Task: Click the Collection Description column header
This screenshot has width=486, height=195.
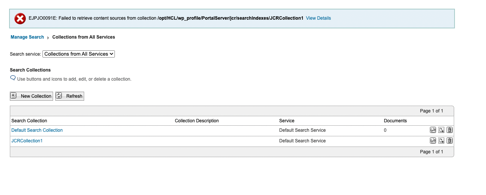Action: pos(196,121)
